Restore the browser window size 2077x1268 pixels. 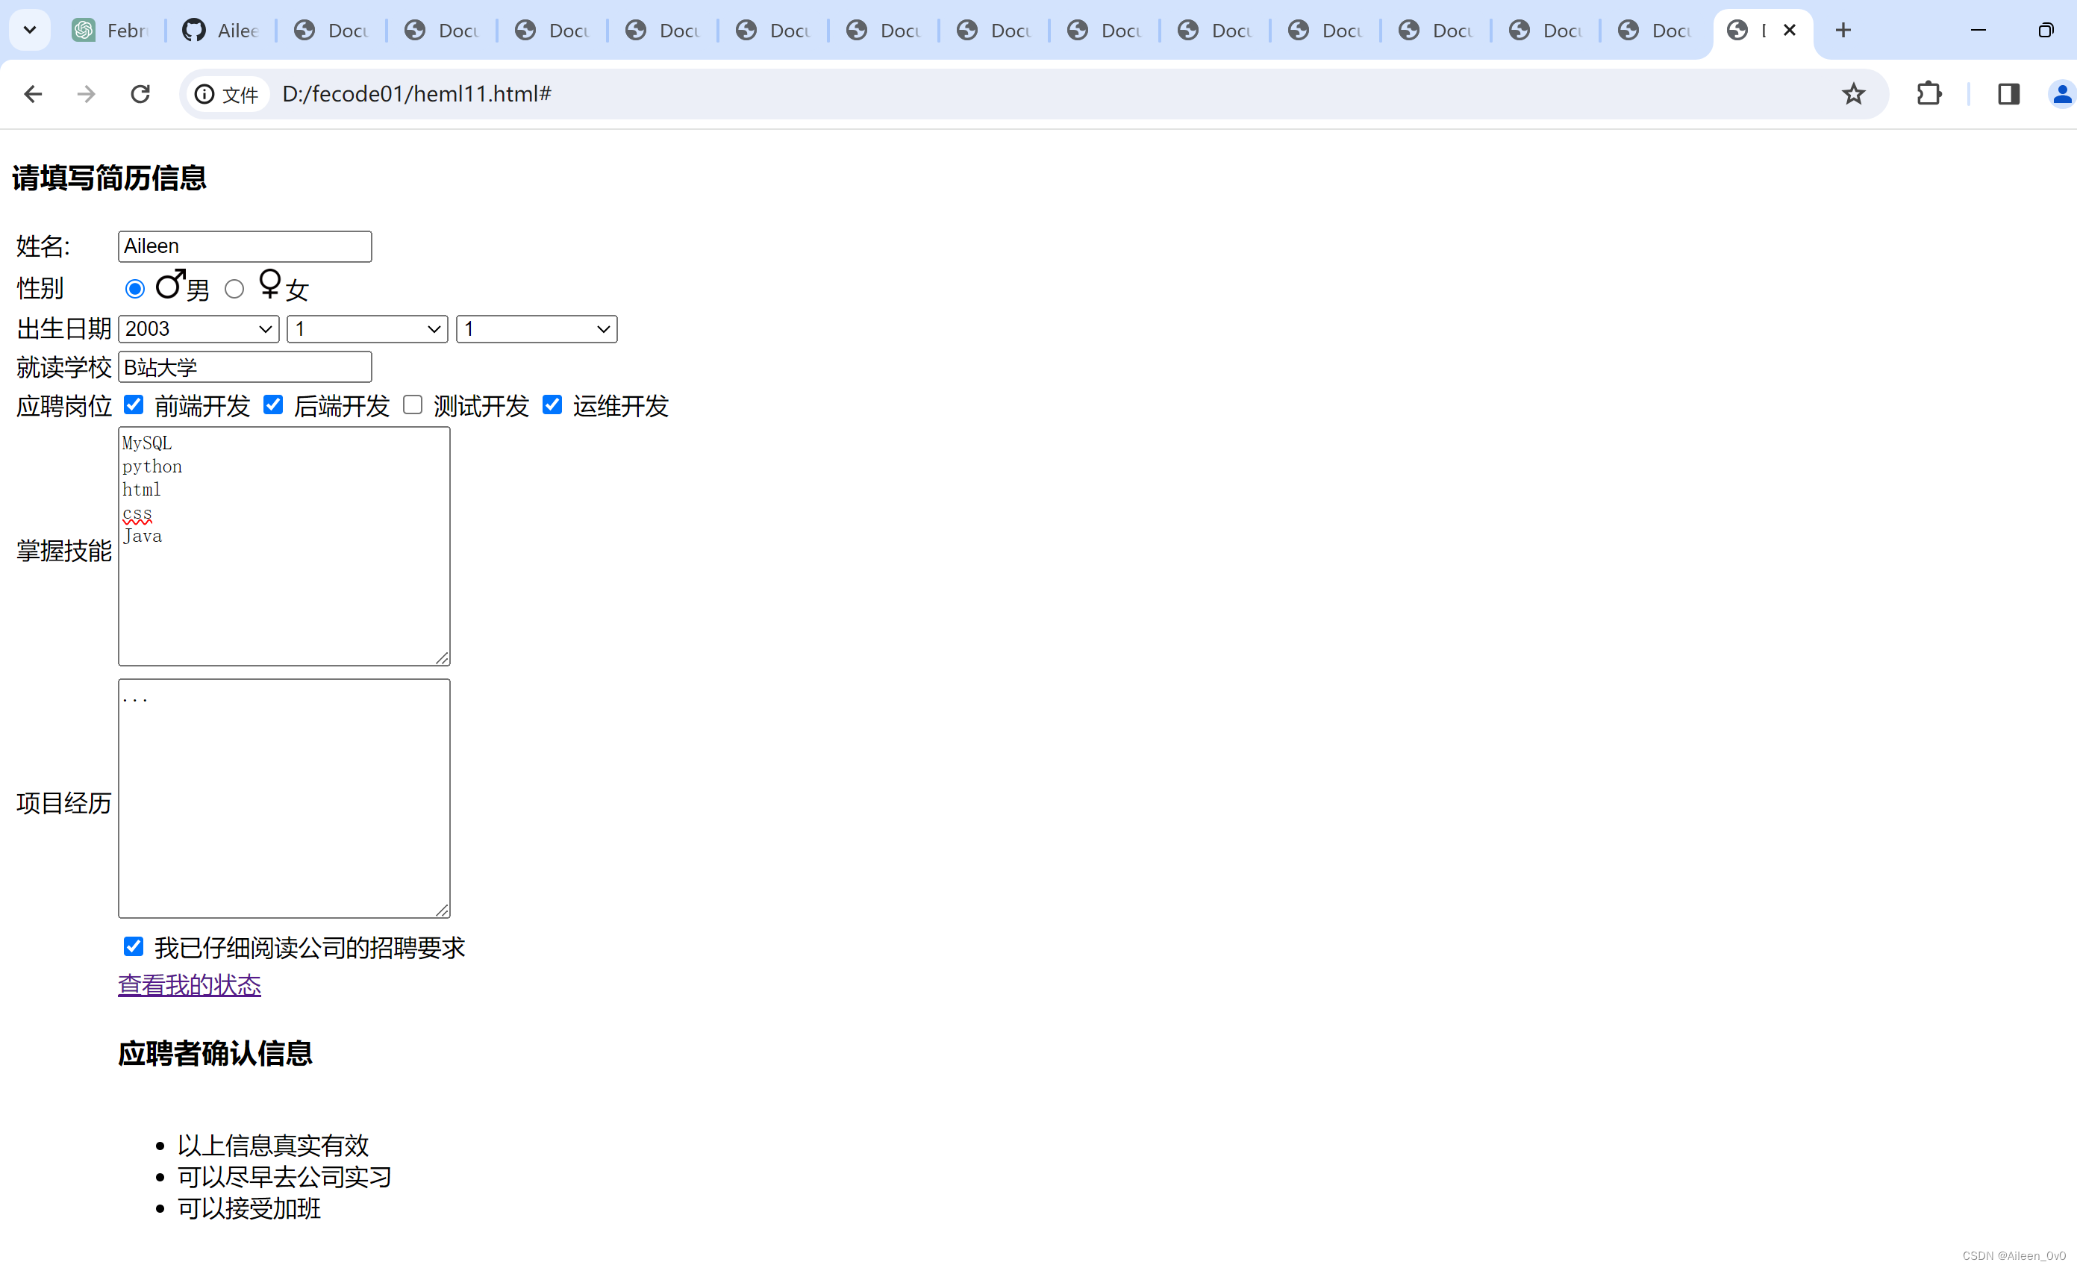pos(2046,31)
